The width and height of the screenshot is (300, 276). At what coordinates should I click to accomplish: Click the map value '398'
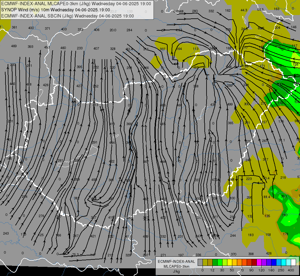point(251,254)
